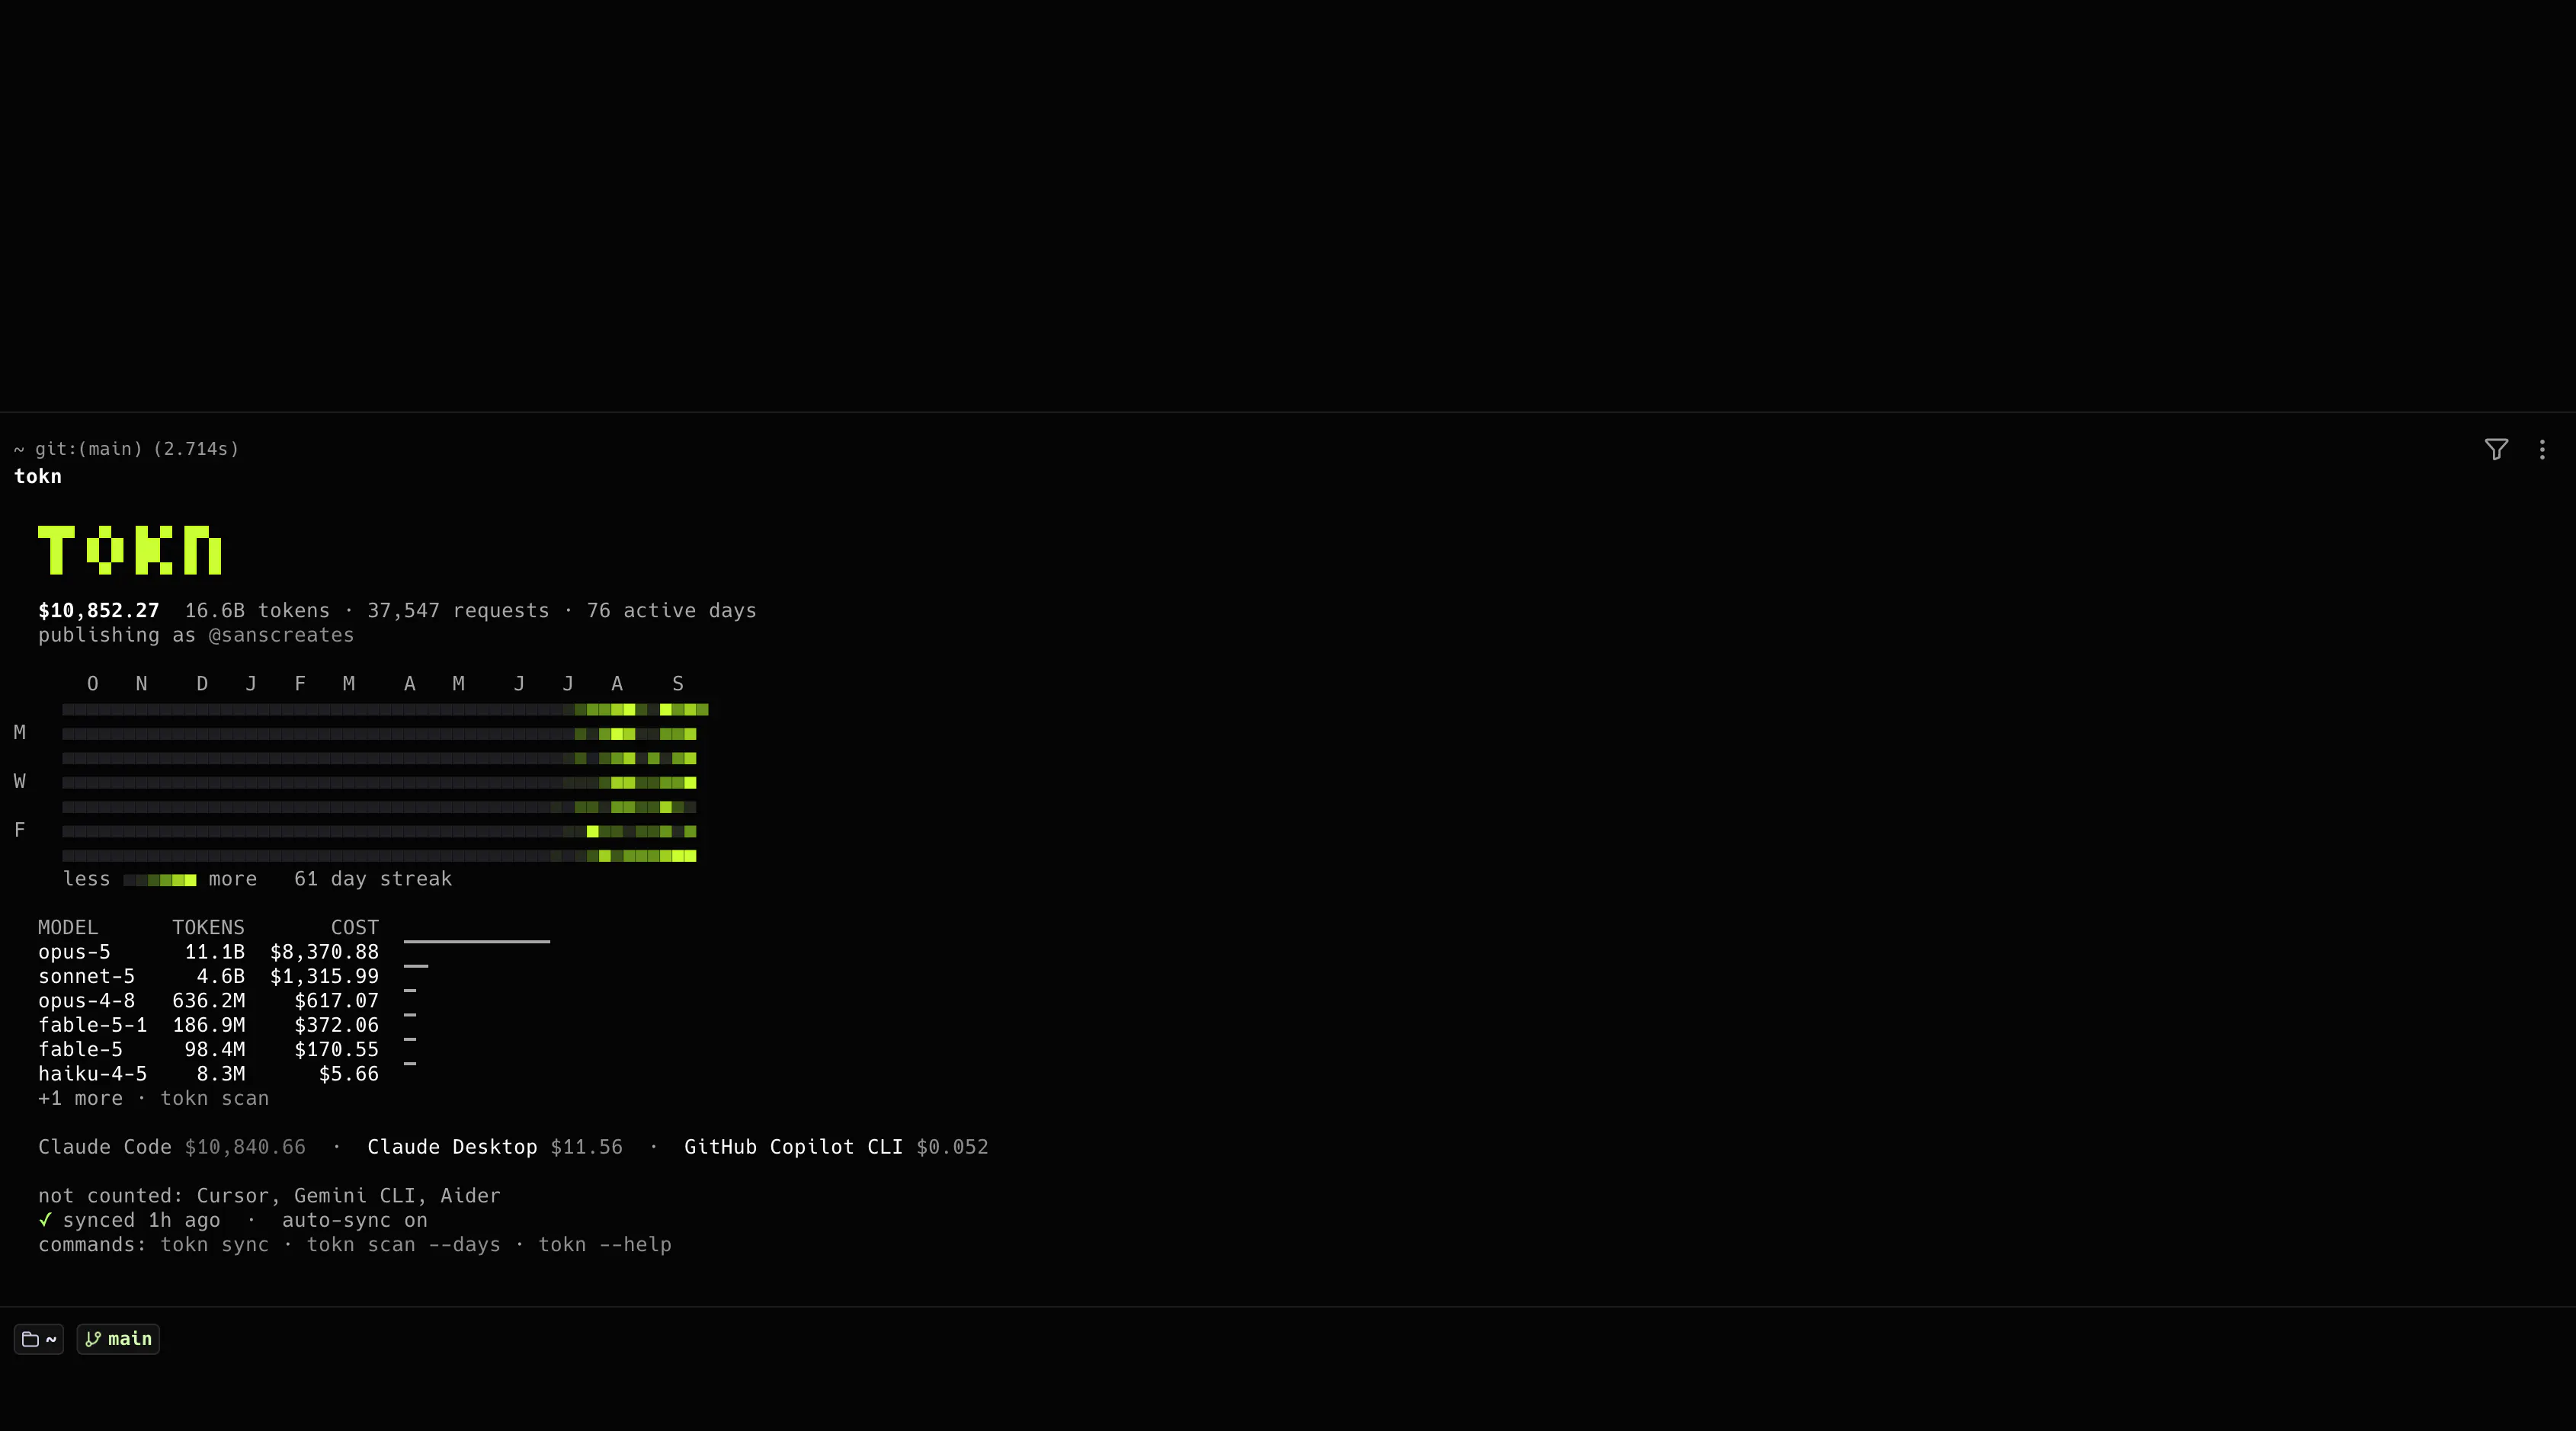Select the 636.2M token count
This screenshot has height=1431, width=2576.
pos(209,1001)
